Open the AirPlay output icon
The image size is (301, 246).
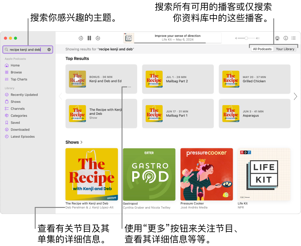(277, 38)
